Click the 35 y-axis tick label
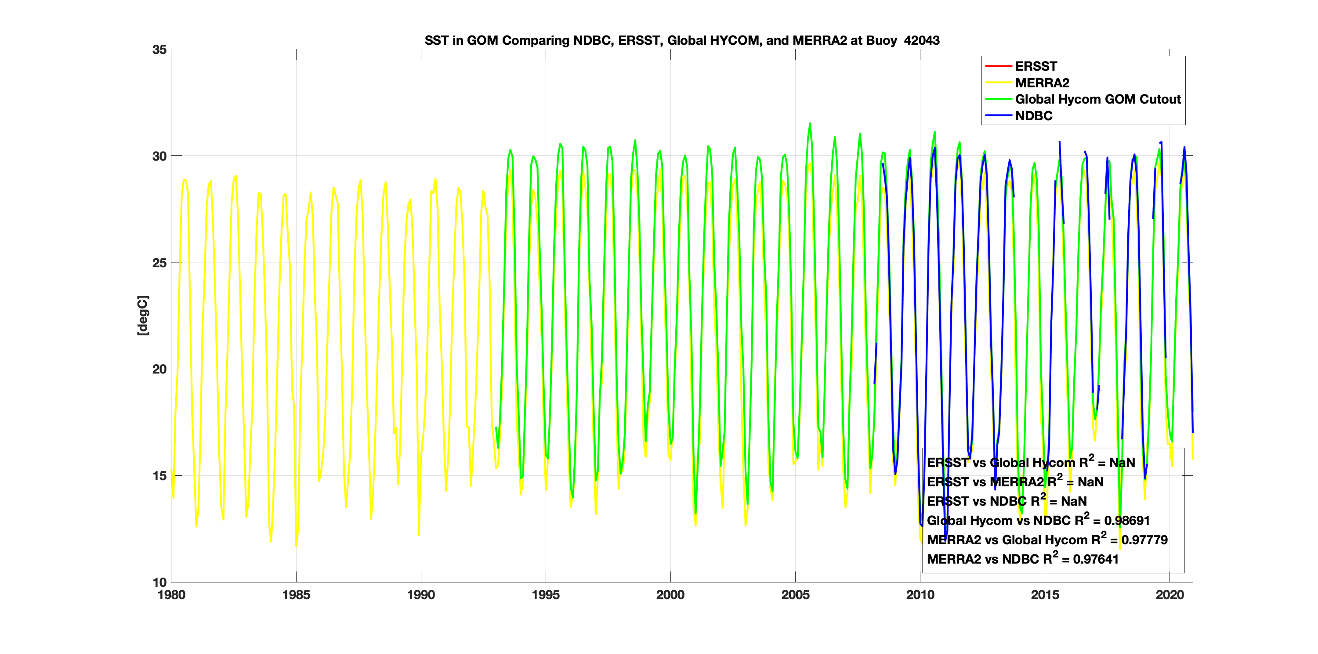Screen dimensions: 1318x654 159,50
